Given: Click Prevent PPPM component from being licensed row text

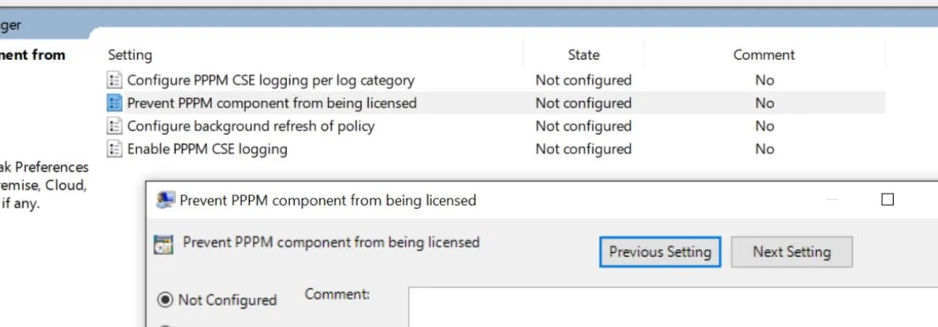Looking at the screenshot, I should (x=272, y=102).
